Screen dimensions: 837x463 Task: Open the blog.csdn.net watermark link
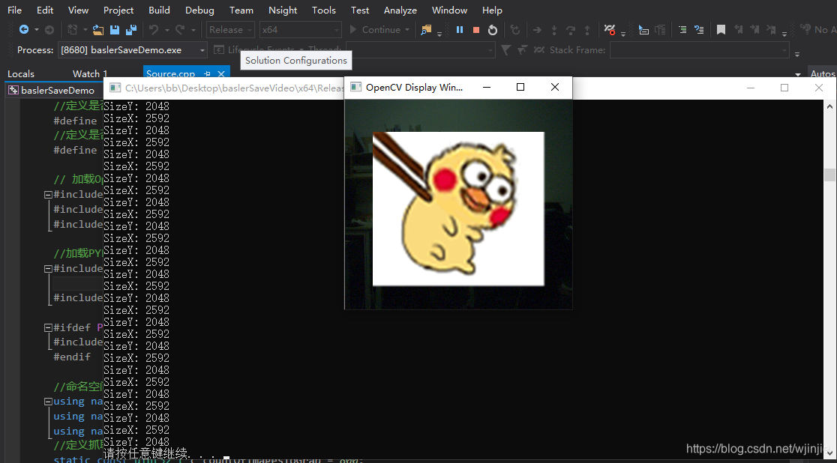752,448
